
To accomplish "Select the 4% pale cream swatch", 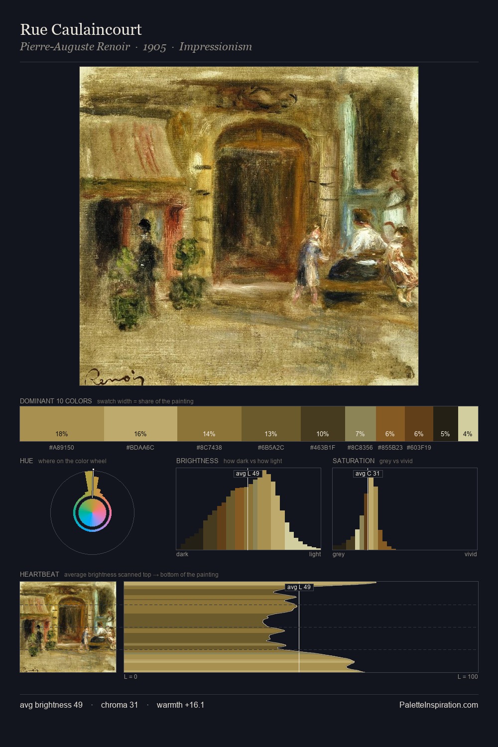I will pos(468,424).
